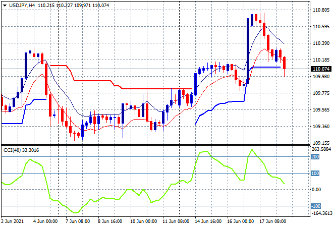Click the CCI 200 level label
Screen dimensions: 333x227
pos(315,157)
